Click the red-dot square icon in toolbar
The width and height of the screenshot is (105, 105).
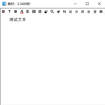pos(3,12)
